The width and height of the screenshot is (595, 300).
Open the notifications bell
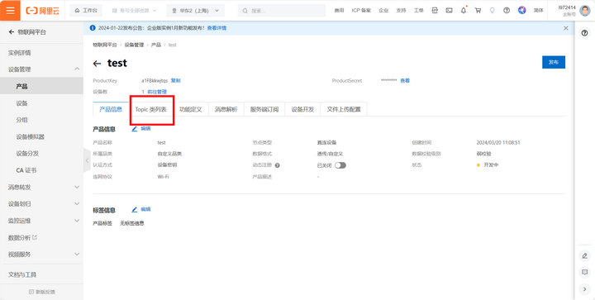[x=464, y=11]
